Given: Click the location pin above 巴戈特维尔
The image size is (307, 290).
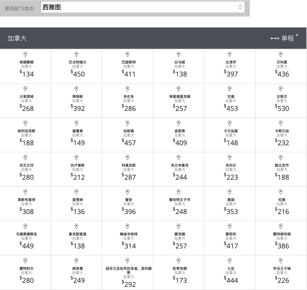Looking at the screenshot, I should [76, 54].
